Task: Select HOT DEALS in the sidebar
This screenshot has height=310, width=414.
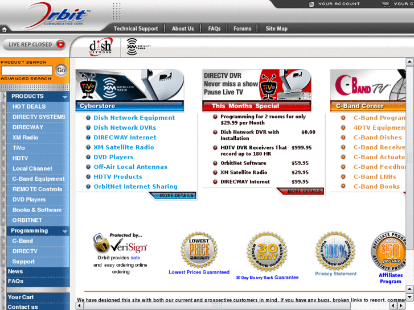Action: (x=29, y=106)
